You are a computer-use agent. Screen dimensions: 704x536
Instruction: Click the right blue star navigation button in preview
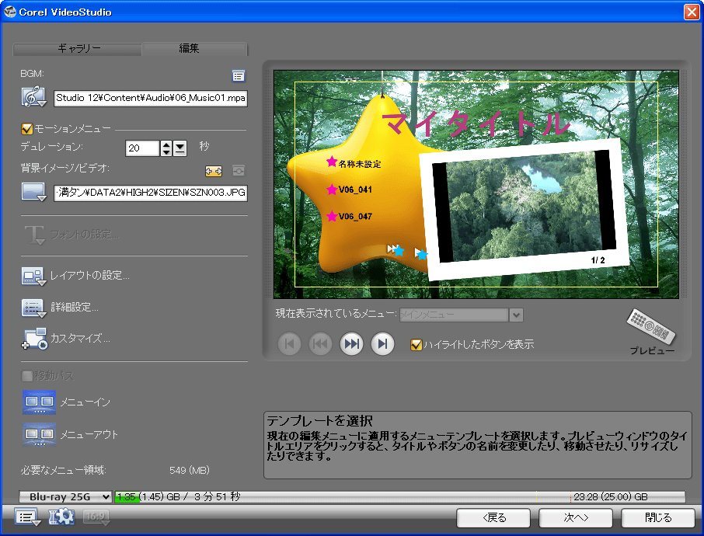420,254
